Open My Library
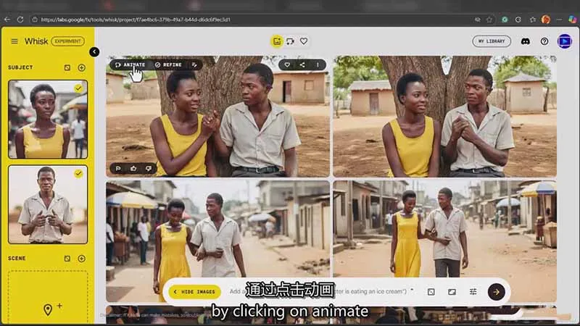The width and height of the screenshot is (580, 326). [492, 41]
